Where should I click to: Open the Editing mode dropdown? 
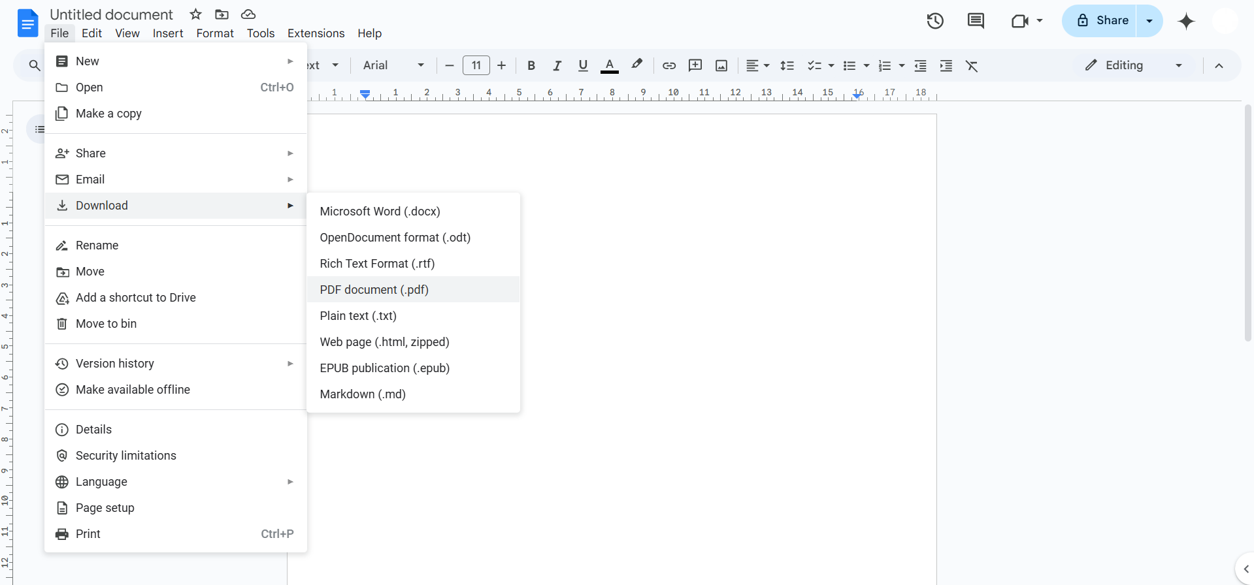1133,65
